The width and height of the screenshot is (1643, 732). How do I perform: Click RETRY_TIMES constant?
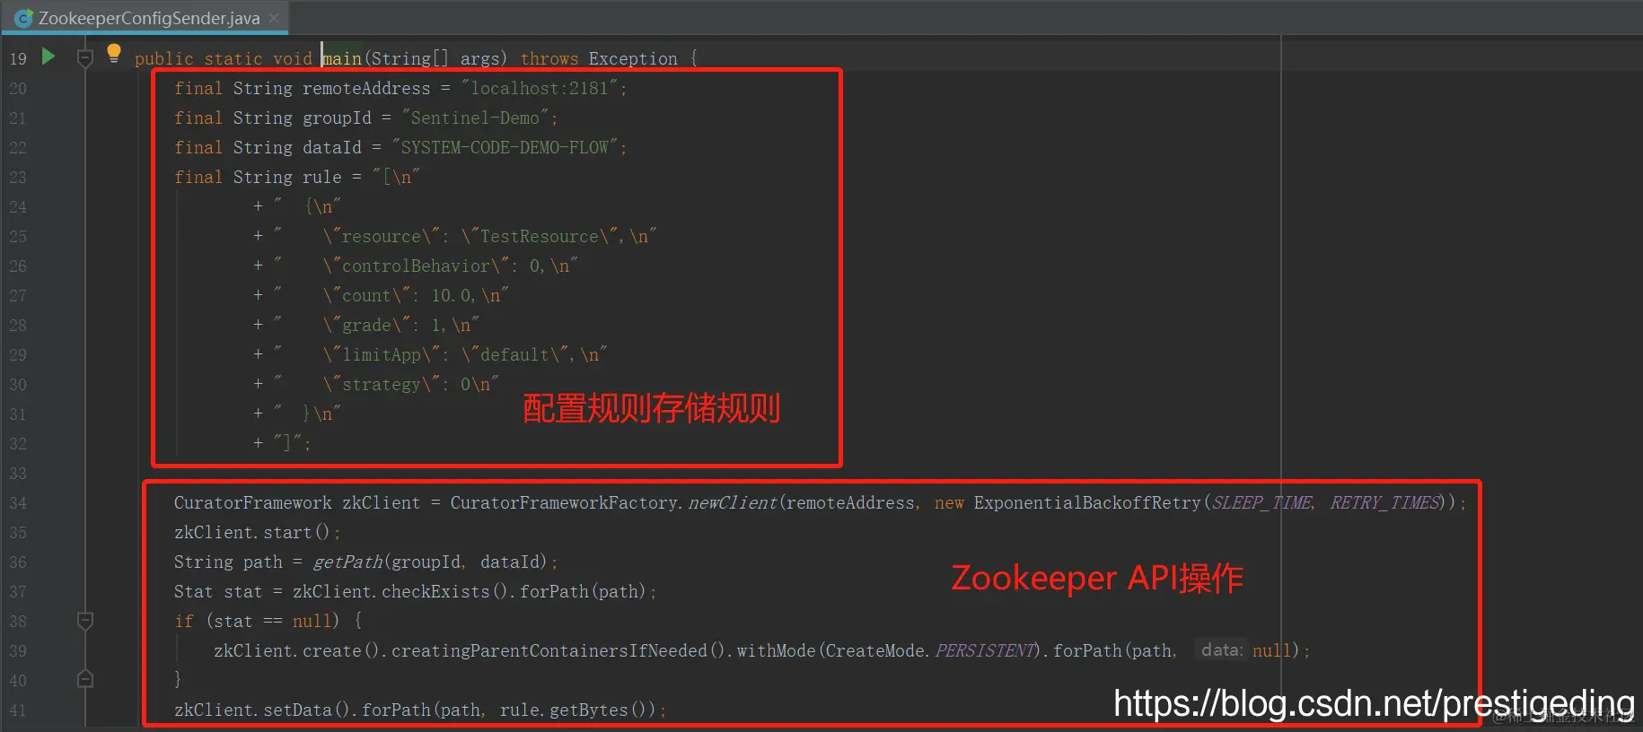click(1384, 502)
